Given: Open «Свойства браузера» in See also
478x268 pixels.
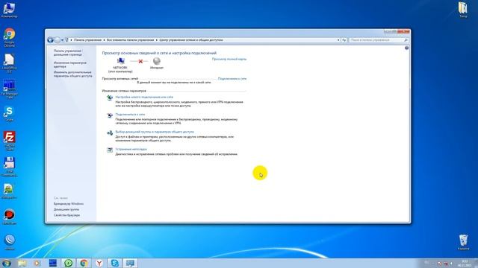Looking at the screenshot, I should pyautogui.click(x=66, y=215).
